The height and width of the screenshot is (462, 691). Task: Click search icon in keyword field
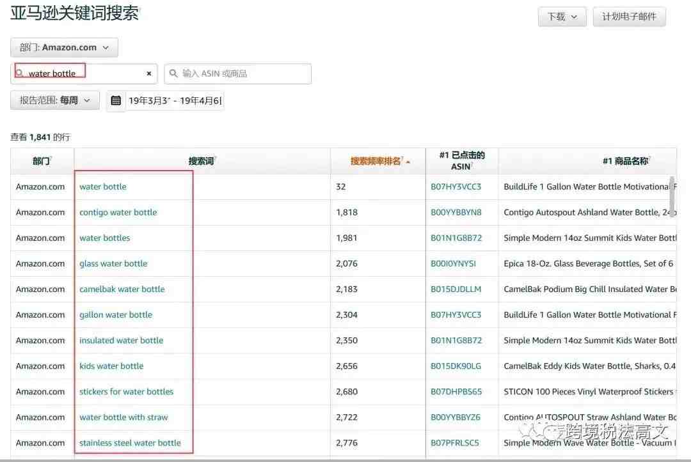(19, 73)
